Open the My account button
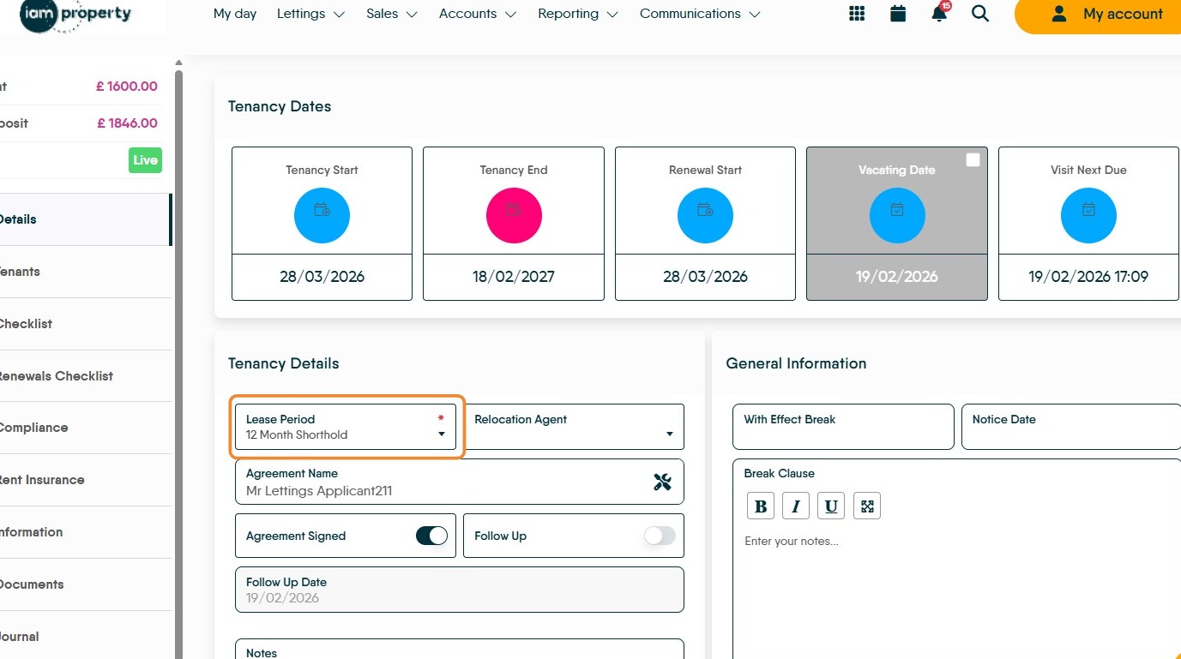Image resolution: width=1181 pixels, height=659 pixels. (1098, 15)
